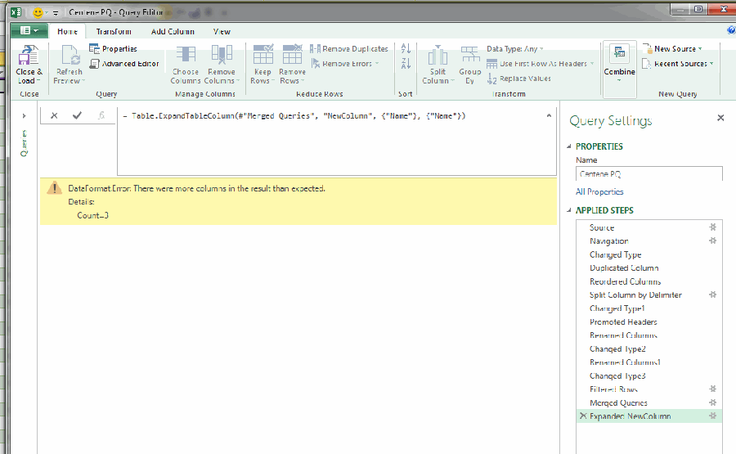Open the All Properties link
This screenshot has width=736, height=454.
coord(599,191)
